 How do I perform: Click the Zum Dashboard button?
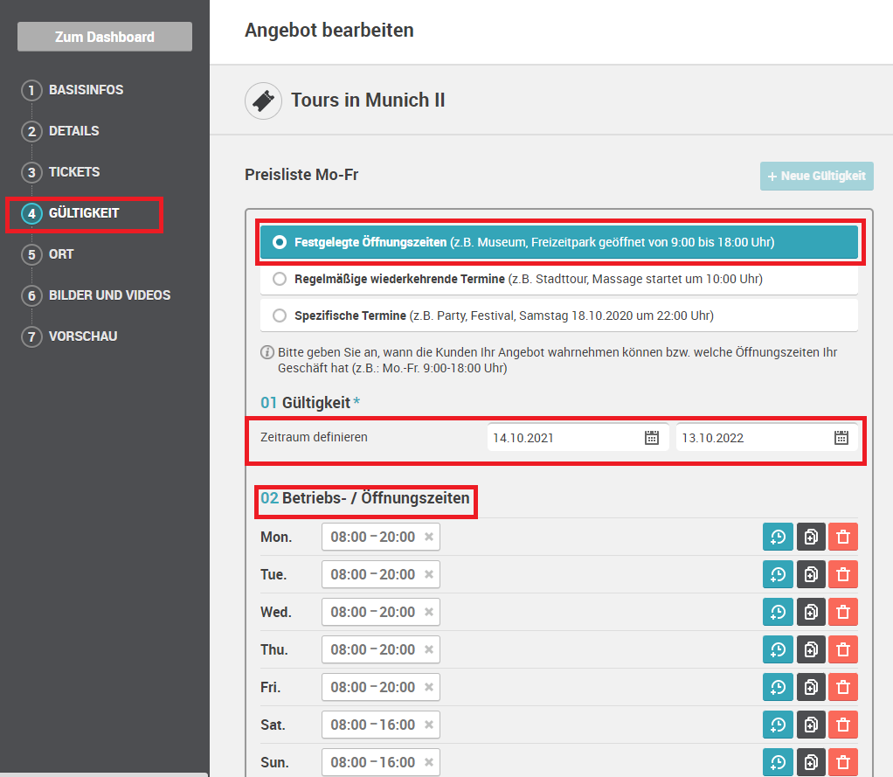point(105,37)
